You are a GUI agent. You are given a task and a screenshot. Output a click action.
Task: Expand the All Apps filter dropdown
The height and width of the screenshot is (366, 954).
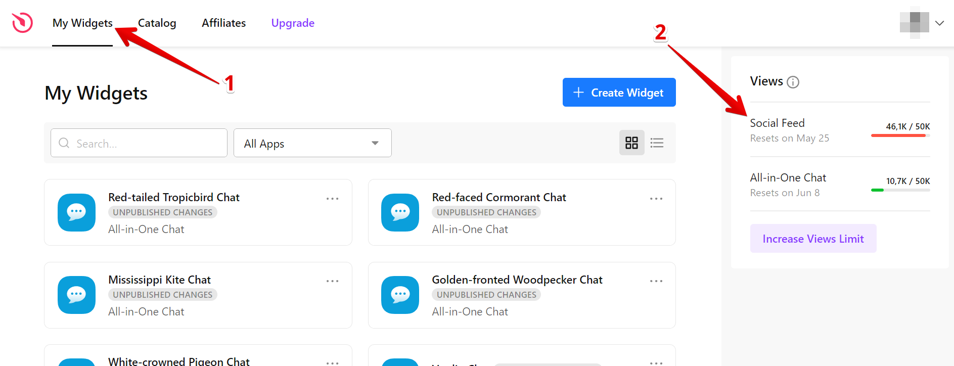[312, 143]
